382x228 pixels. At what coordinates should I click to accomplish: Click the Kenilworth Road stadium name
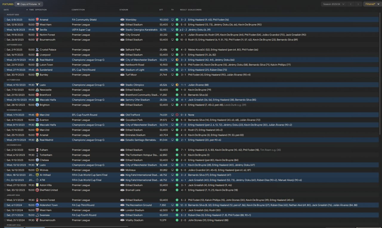pyautogui.click(x=135, y=65)
